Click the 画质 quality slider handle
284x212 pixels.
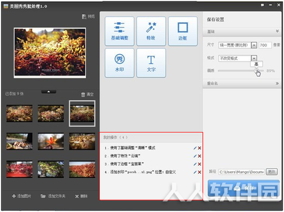pyautogui.click(x=257, y=70)
